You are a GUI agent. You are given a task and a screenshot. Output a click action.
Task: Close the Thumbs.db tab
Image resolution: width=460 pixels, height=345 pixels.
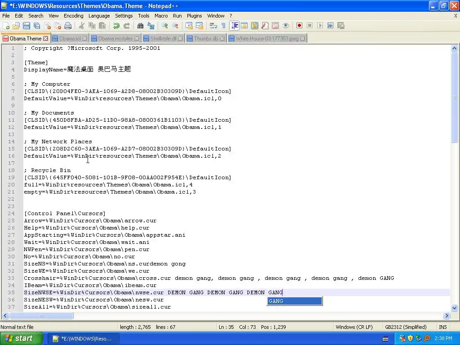pyautogui.click(x=222, y=39)
